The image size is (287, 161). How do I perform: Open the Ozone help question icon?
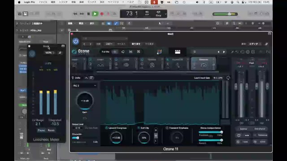[253, 52]
